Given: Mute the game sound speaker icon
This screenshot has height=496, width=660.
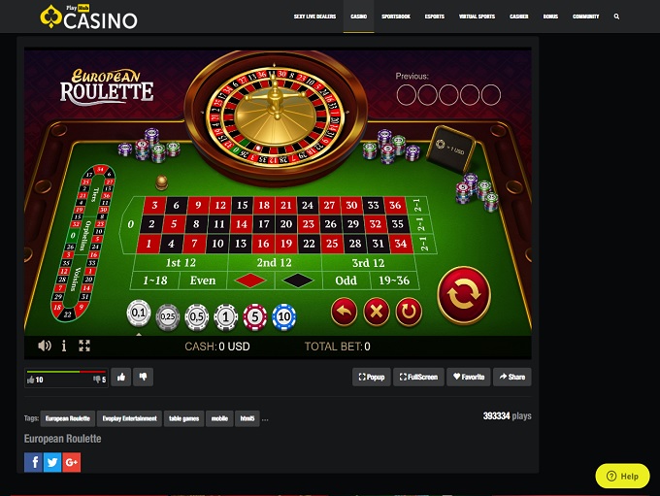Looking at the screenshot, I should [x=45, y=346].
